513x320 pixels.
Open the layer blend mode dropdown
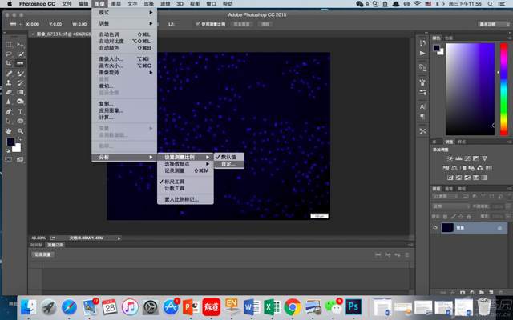click(451, 206)
